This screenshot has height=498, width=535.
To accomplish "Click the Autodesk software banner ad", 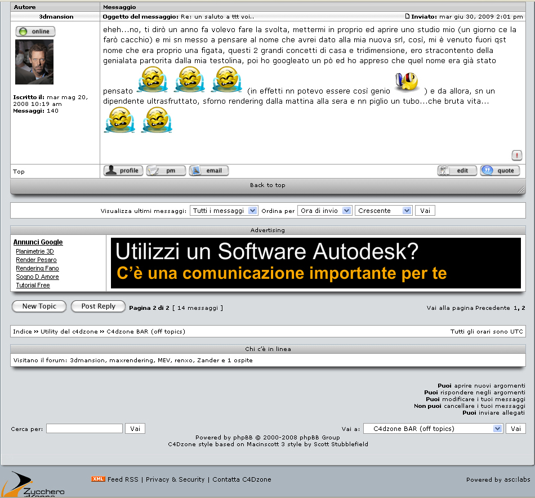I will pyautogui.click(x=315, y=263).
